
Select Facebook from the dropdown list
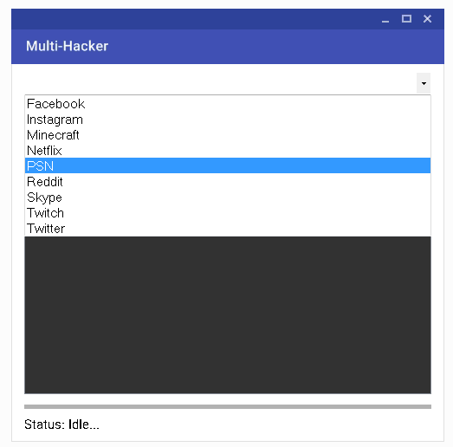coord(228,104)
